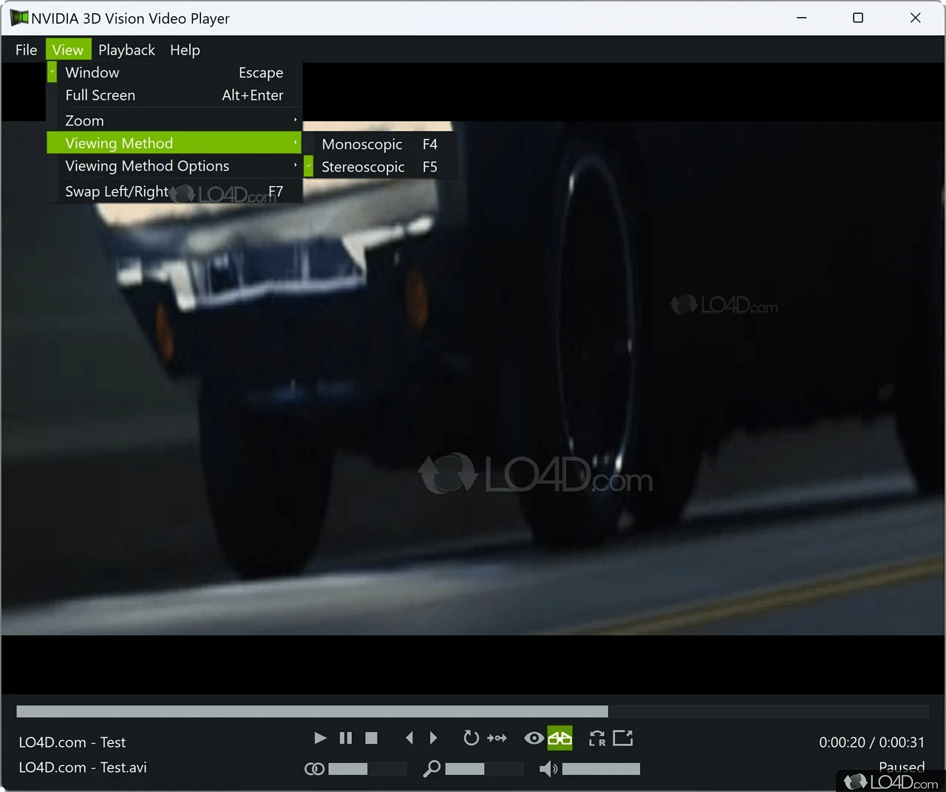
Task: Click Swap Left/Right menu entry
Action: pyautogui.click(x=117, y=191)
